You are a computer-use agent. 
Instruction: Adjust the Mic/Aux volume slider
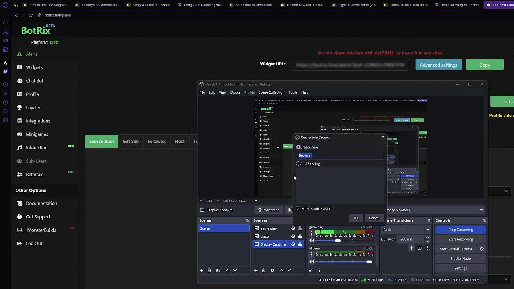[x=369, y=262]
